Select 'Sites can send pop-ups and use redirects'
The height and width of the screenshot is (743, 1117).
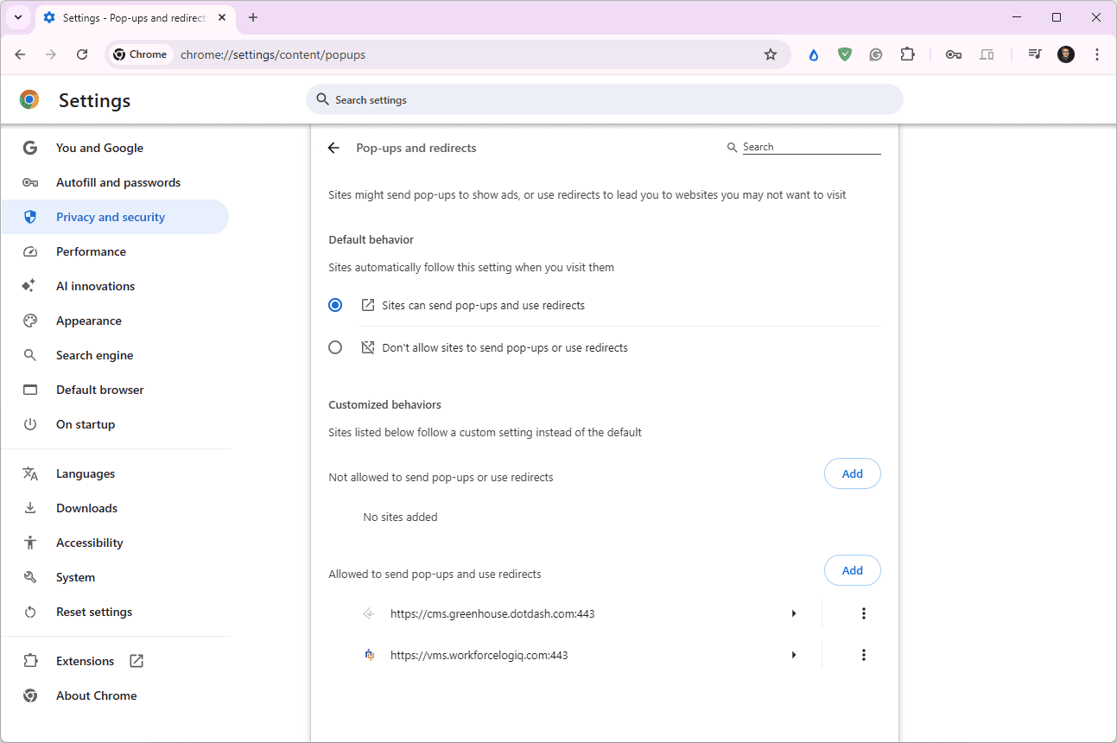[335, 305]
